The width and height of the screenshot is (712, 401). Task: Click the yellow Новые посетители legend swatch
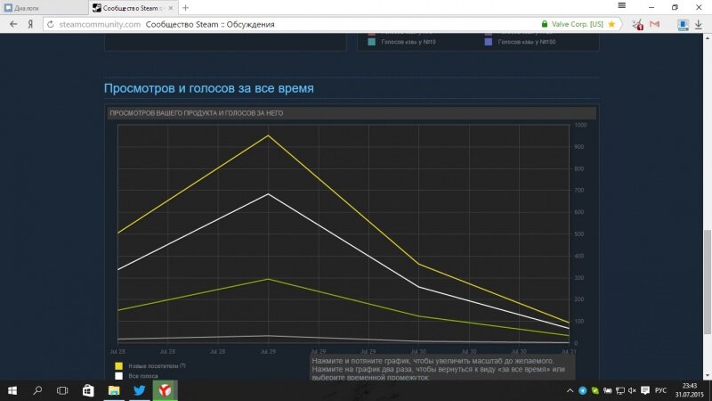[118, 365]
